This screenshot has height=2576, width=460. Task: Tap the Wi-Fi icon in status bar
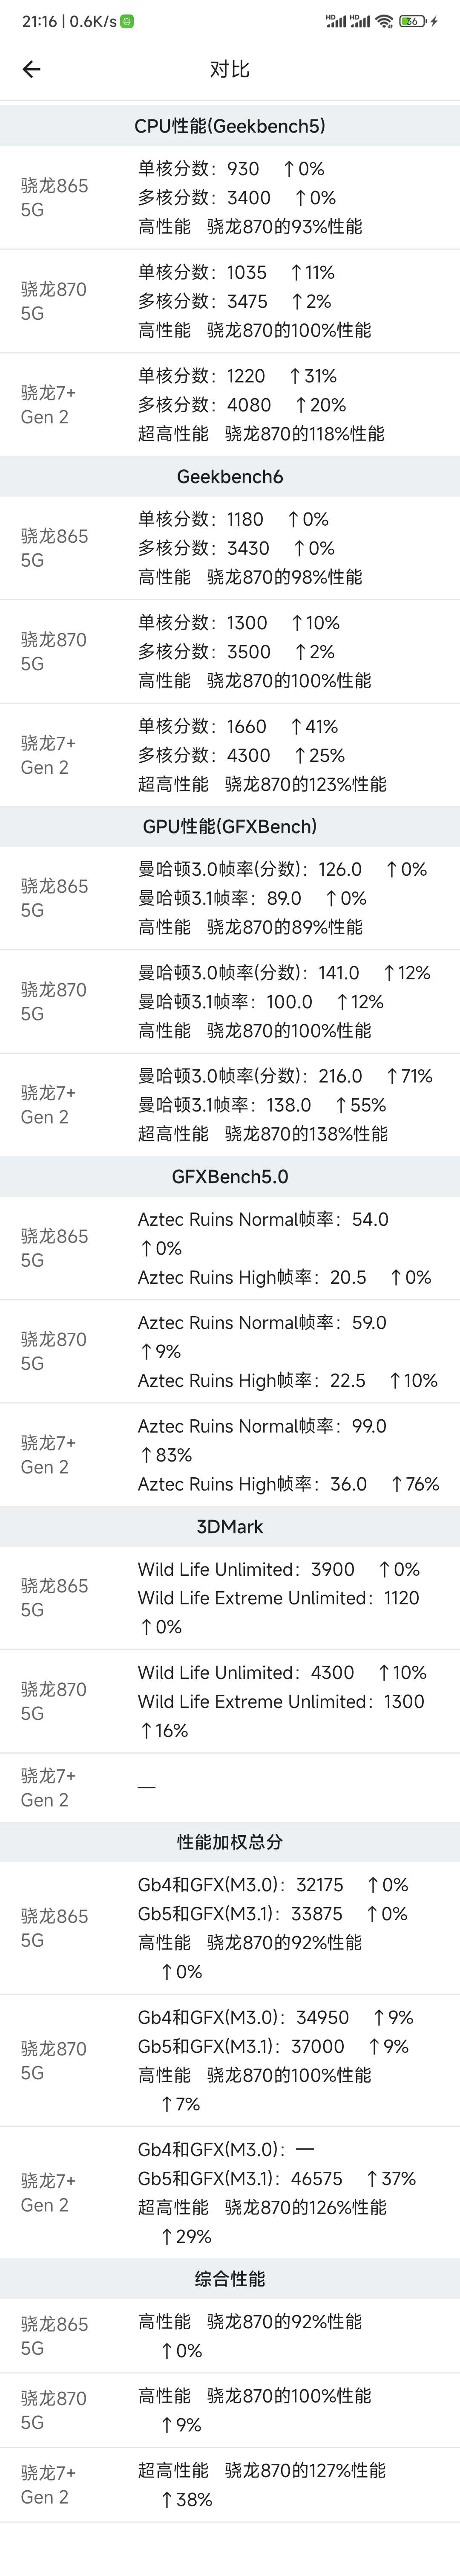coord(384,21)
